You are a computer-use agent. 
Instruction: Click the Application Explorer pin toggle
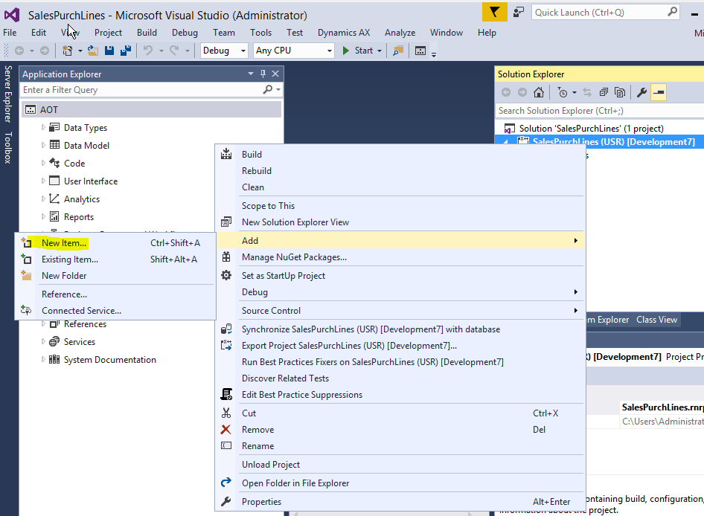pyautogui.click(x=263, y=74)
